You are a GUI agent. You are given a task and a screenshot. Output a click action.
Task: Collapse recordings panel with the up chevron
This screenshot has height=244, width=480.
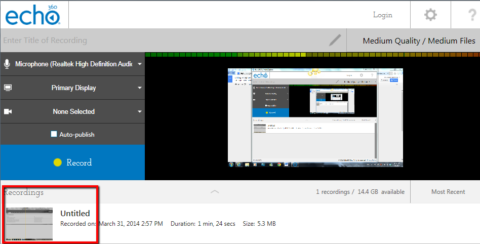(215, 192)
